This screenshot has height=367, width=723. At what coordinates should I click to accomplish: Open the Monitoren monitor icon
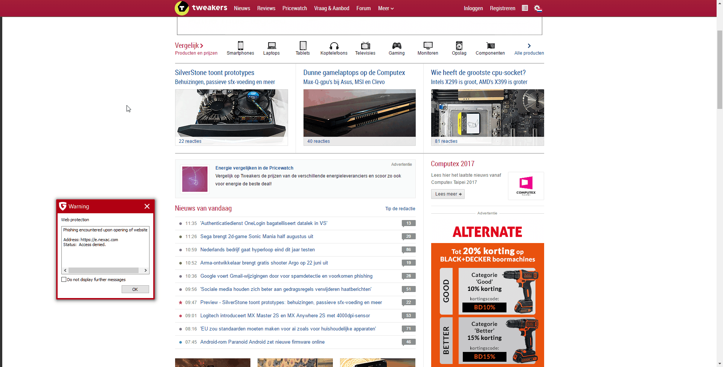coord(428,46)
